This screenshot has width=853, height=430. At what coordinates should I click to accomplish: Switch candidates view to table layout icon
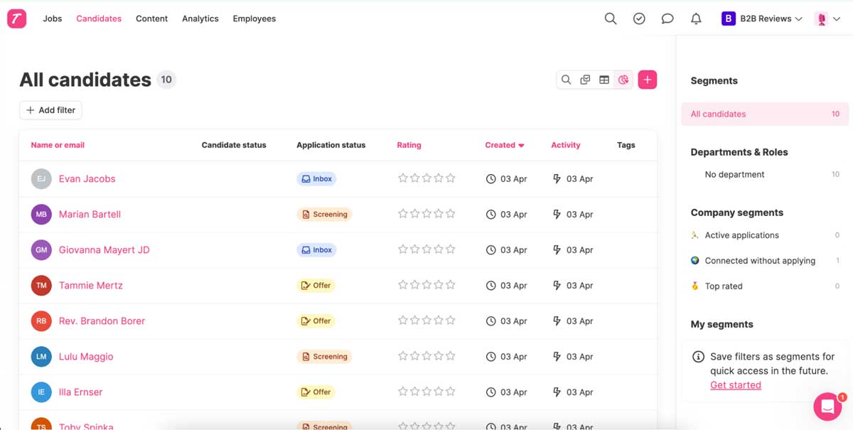pyautogui.click(x=603, y=79)
